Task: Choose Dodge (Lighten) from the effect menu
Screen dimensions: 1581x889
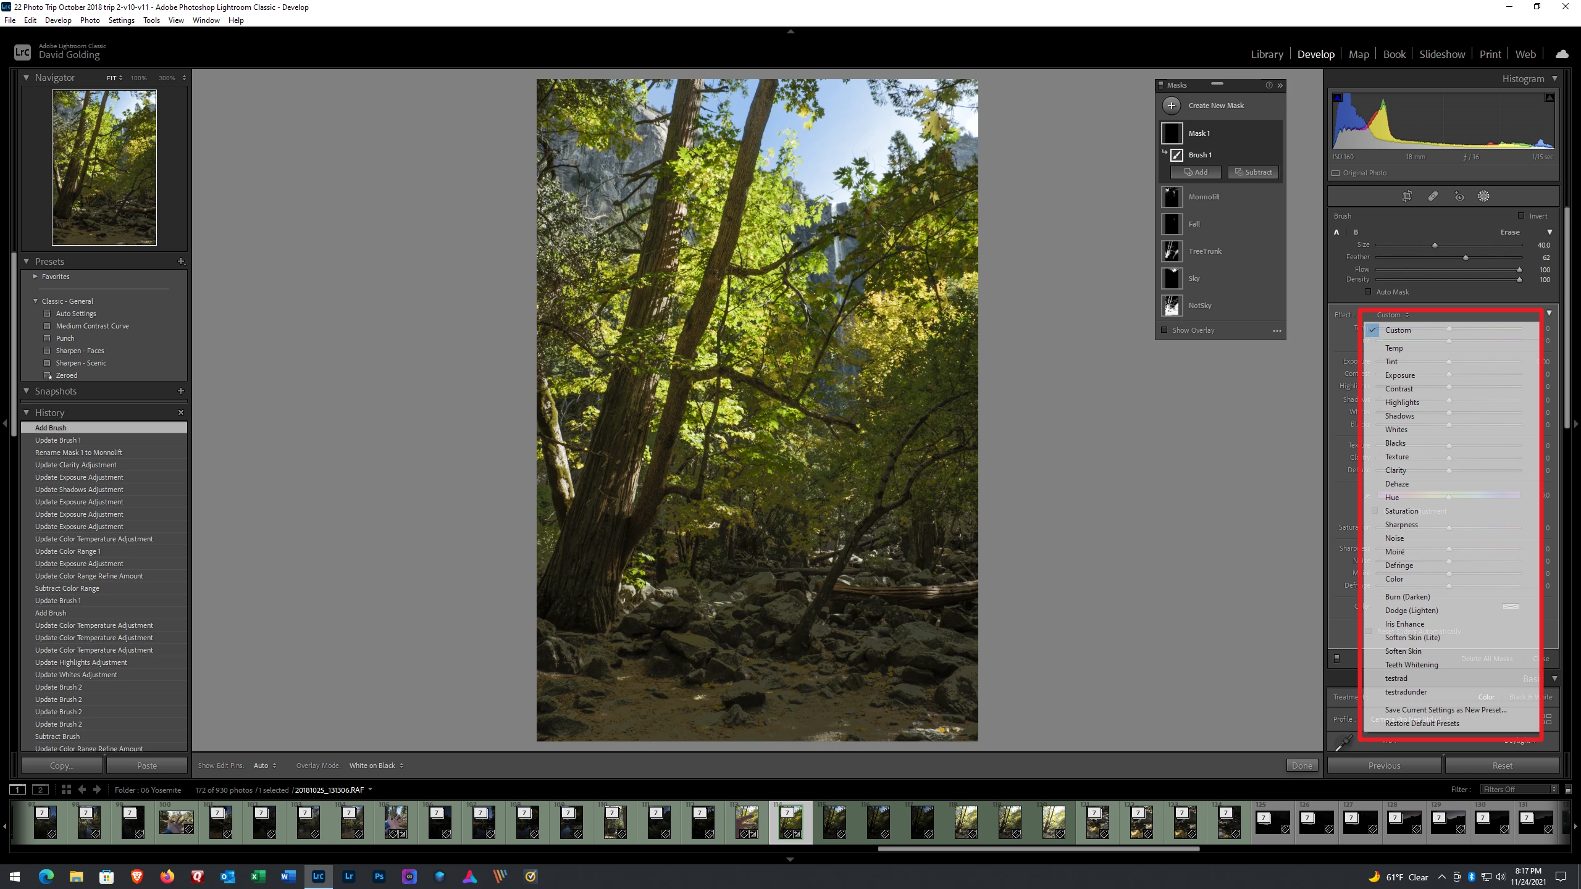Action: [x=1411, y=611]
